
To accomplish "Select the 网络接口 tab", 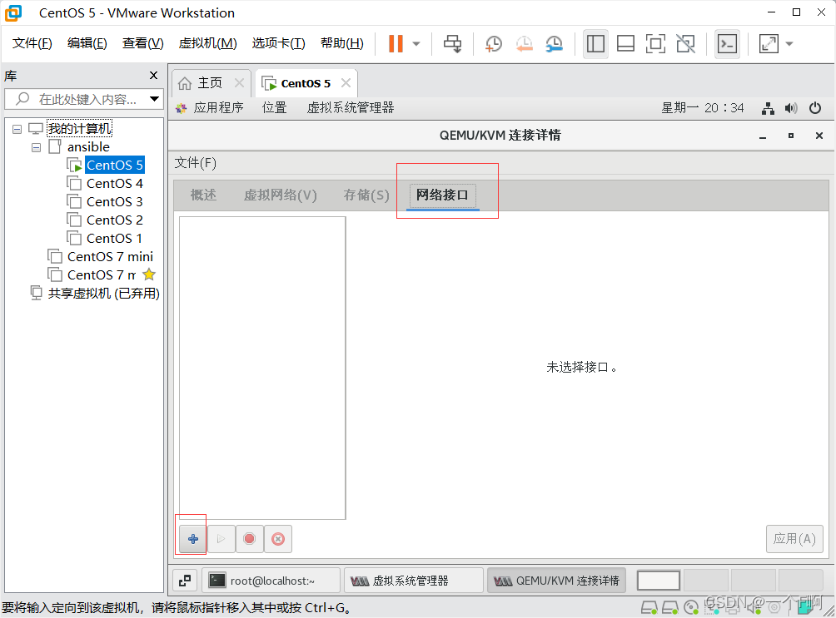I will tap(442, 195).
